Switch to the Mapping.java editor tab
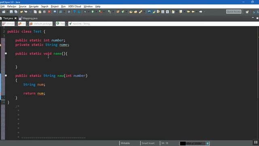 [x=28, y=18]
